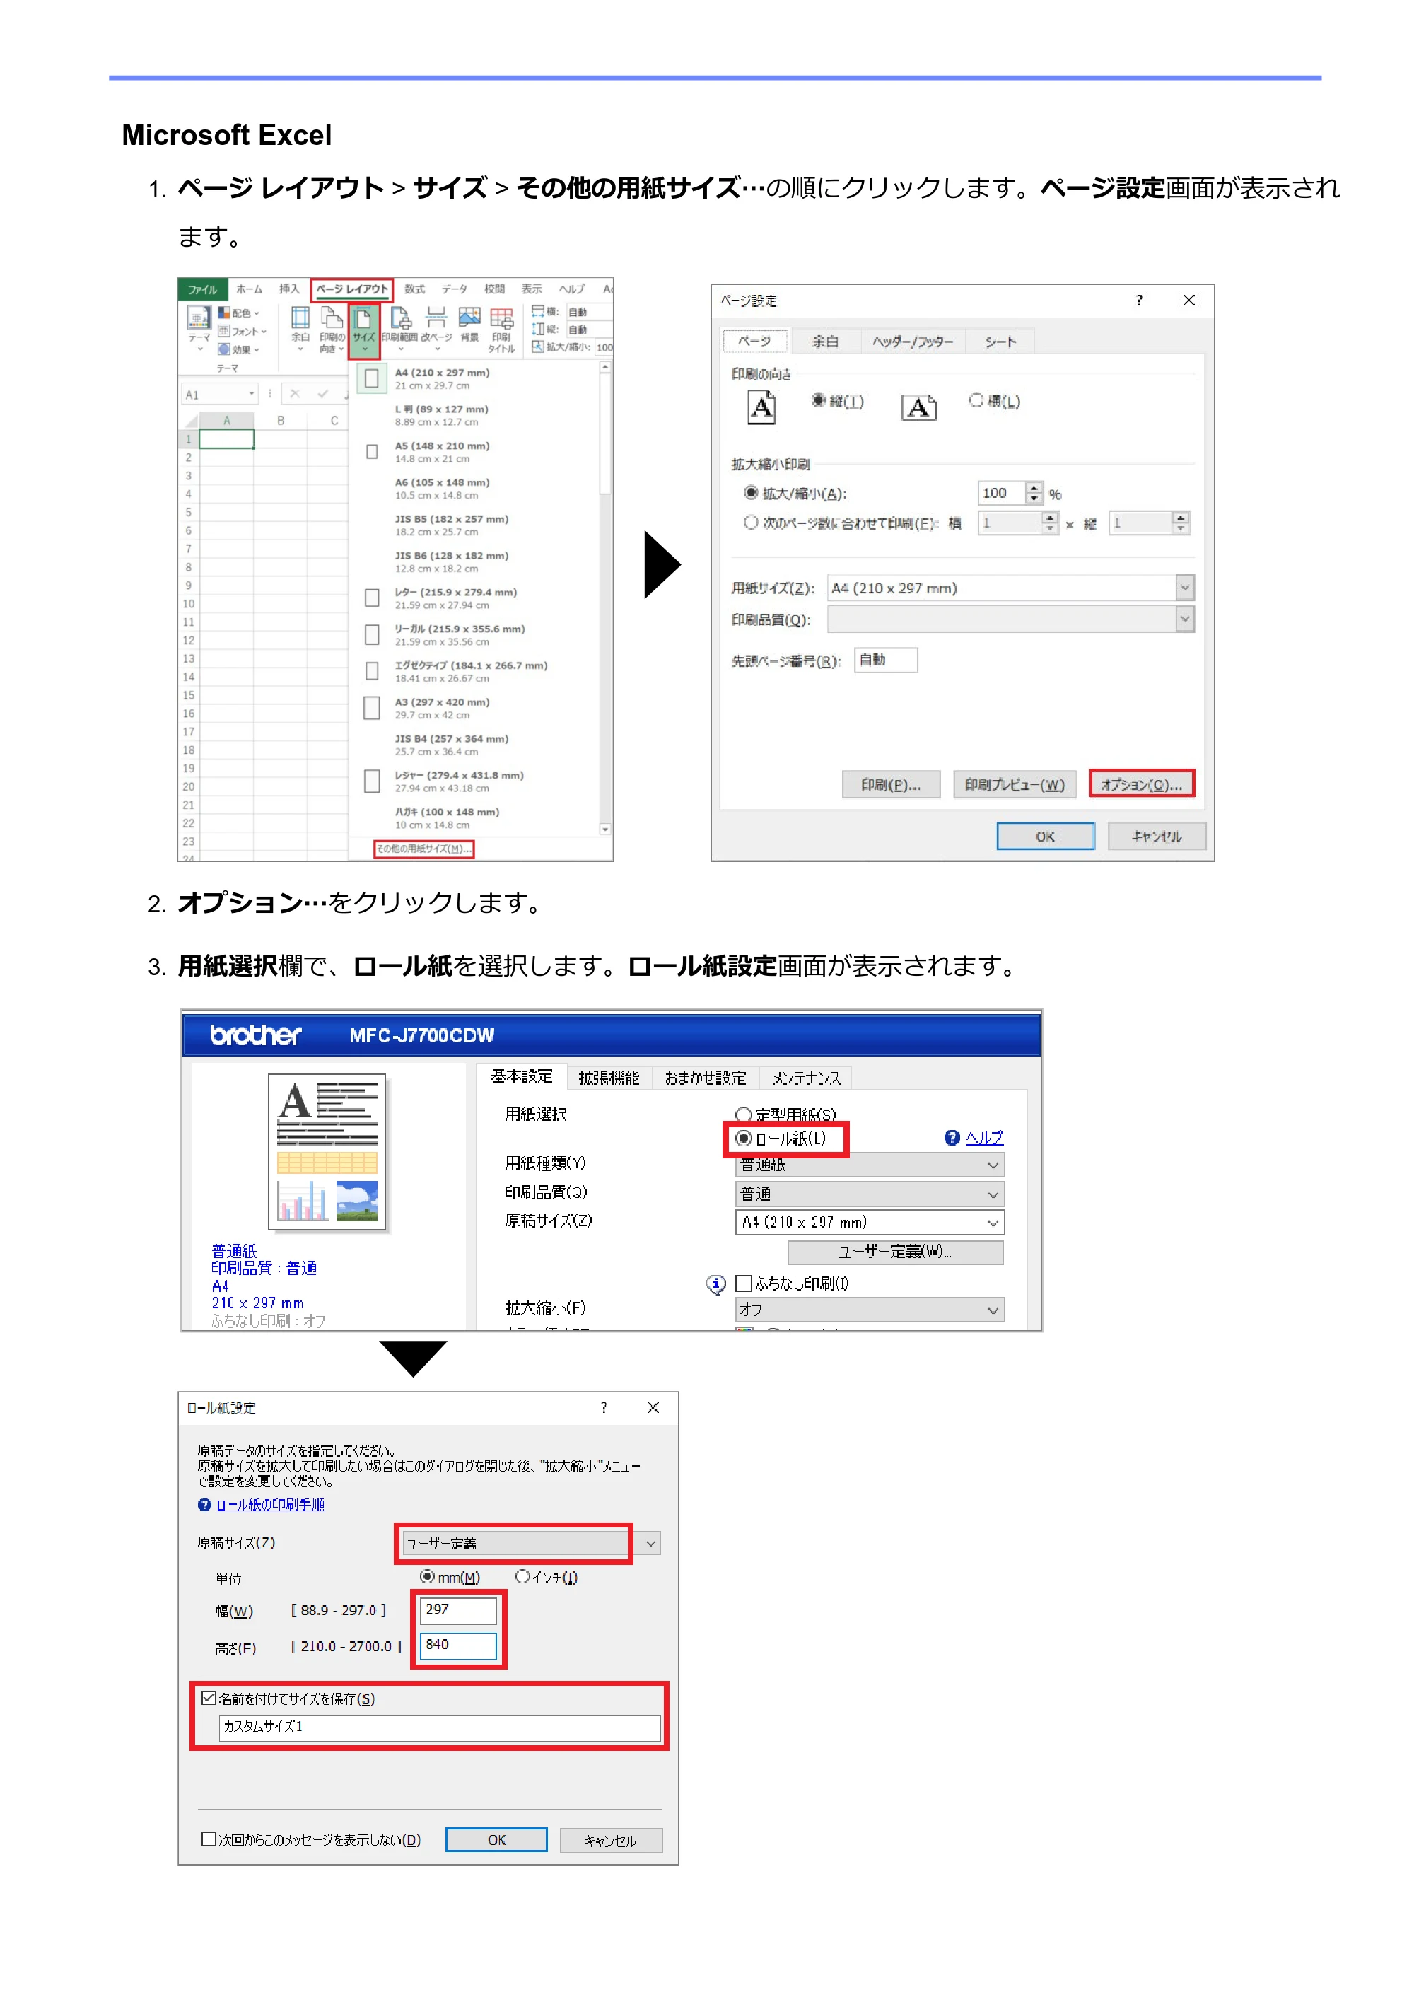
Task: Select the ロール紙(L) radio button
Action: (744, 1139)
